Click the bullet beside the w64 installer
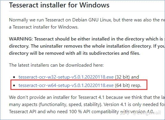Image resolution: width=165 pixels, height=120 pixels. click(x=14, y=85)
